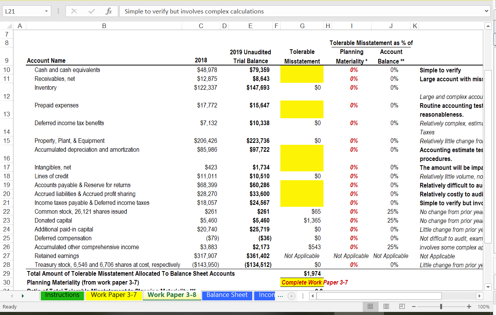Select row 29 header

coord(7,273)
